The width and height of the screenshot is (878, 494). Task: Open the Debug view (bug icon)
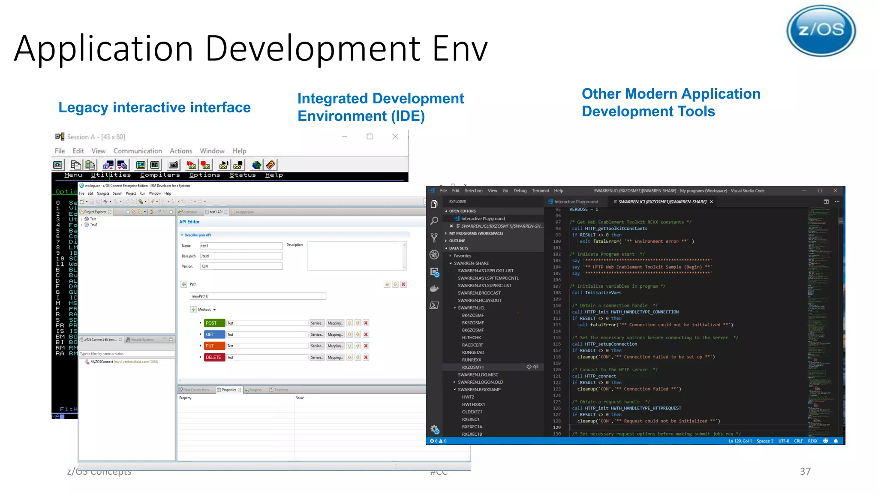pyautogui.click(x=434, y=255)
